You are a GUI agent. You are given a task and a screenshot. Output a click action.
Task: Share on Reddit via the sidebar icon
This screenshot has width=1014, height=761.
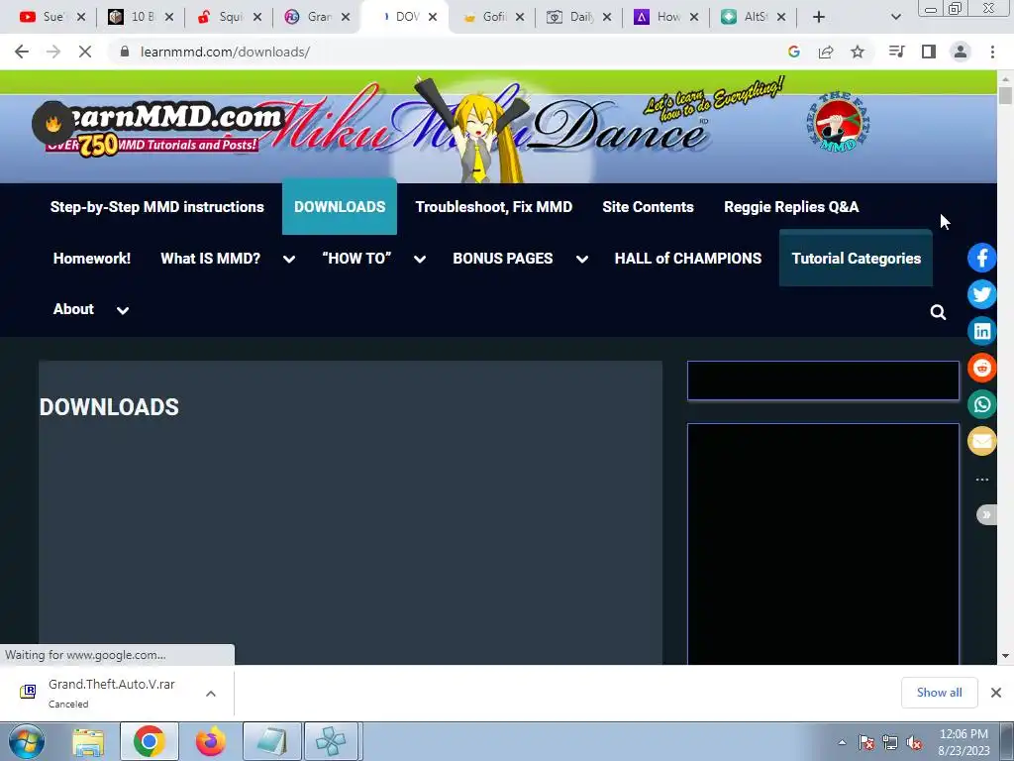981,368
